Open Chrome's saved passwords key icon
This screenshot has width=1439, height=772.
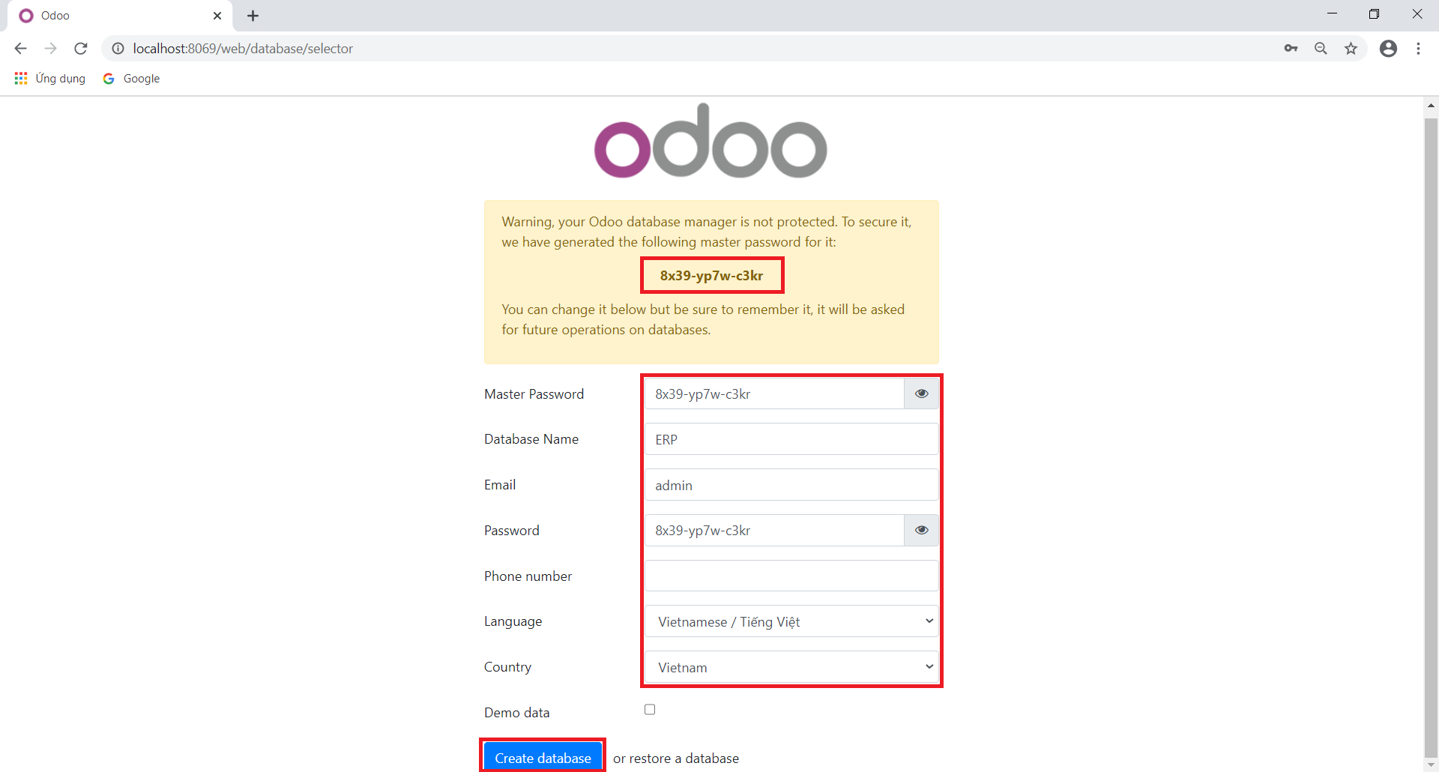coord(1291,48)
